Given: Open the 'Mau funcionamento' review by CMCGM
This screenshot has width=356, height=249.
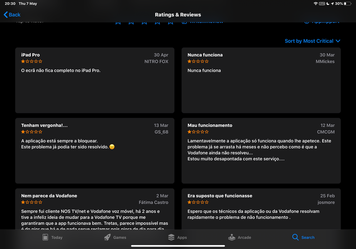Looking at the screenshot, I should tap(261, 151).
